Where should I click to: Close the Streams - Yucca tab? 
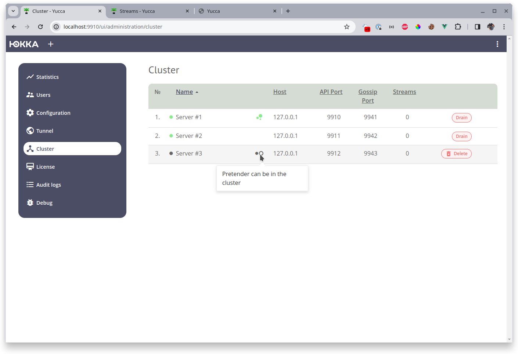[187, 11]
